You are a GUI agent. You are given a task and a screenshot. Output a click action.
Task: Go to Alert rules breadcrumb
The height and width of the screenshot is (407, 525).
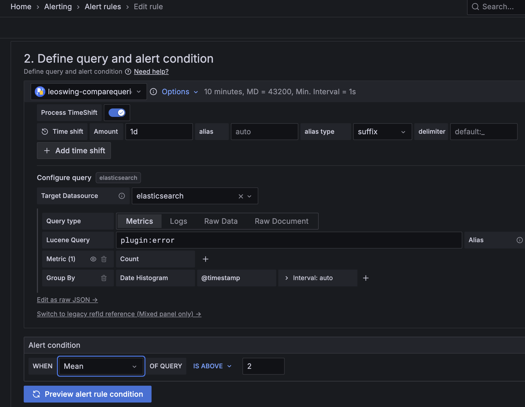tap(103, 7)
